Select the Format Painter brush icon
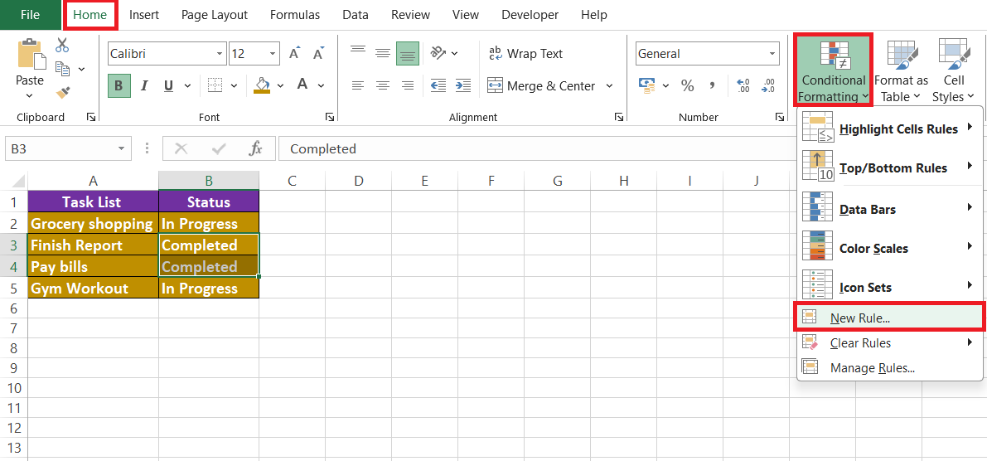The height and width of the screenshot is (461, 987). 62,93
